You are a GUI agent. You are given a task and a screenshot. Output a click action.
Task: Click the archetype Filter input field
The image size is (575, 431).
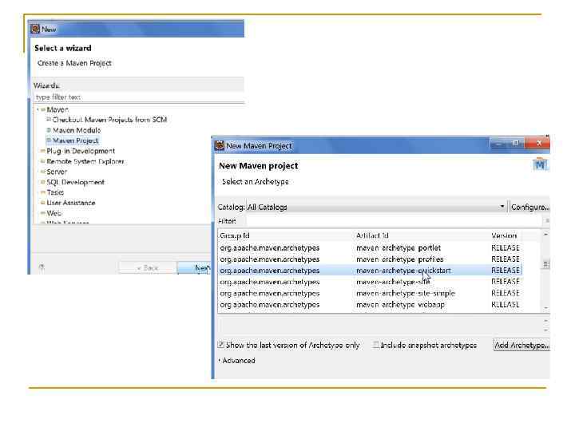[x=395, y=220]
